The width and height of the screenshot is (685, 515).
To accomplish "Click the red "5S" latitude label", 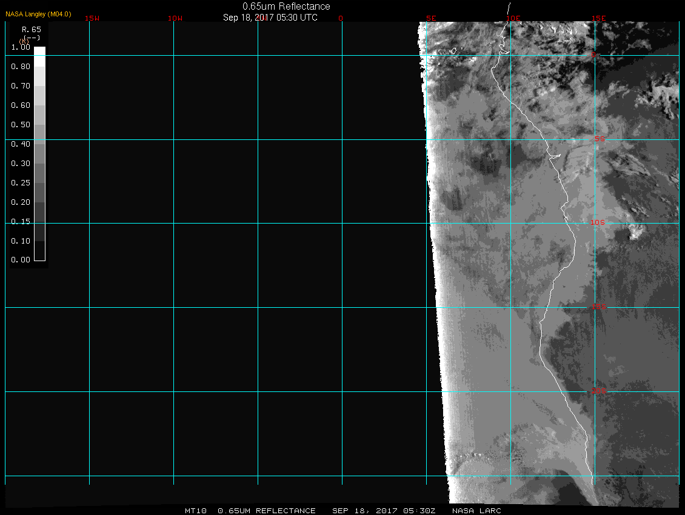I will [600, 139].
